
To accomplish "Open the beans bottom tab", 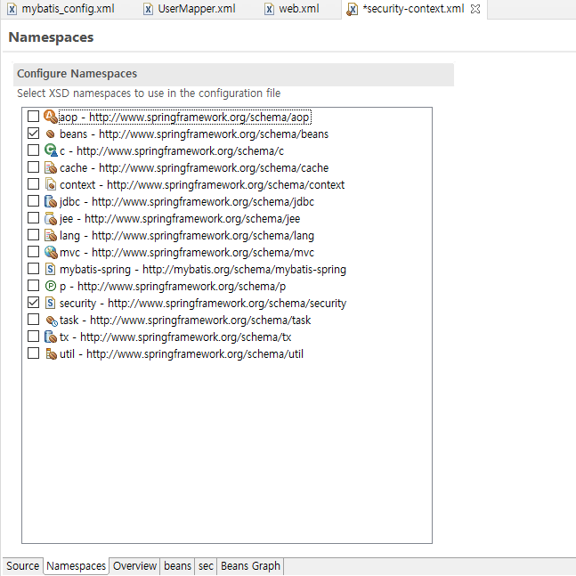I will click(177, 565).
